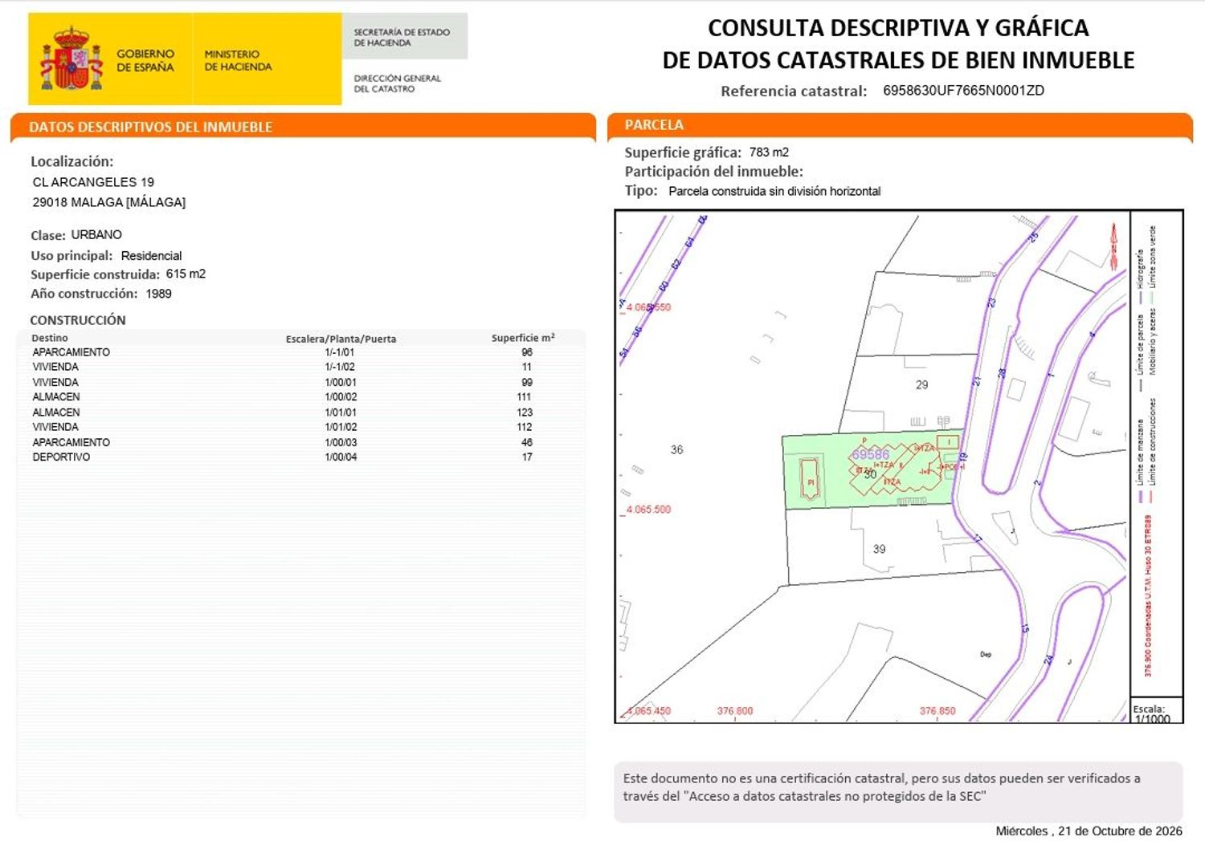Click parcel number 29 on the map
Image resolution: width=1205 pixels, height=845 pixels.
[x=922, y=384]
